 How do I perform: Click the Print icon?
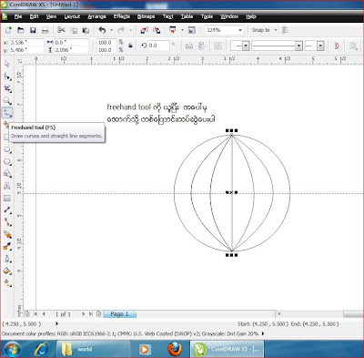(x=45, y=30)
